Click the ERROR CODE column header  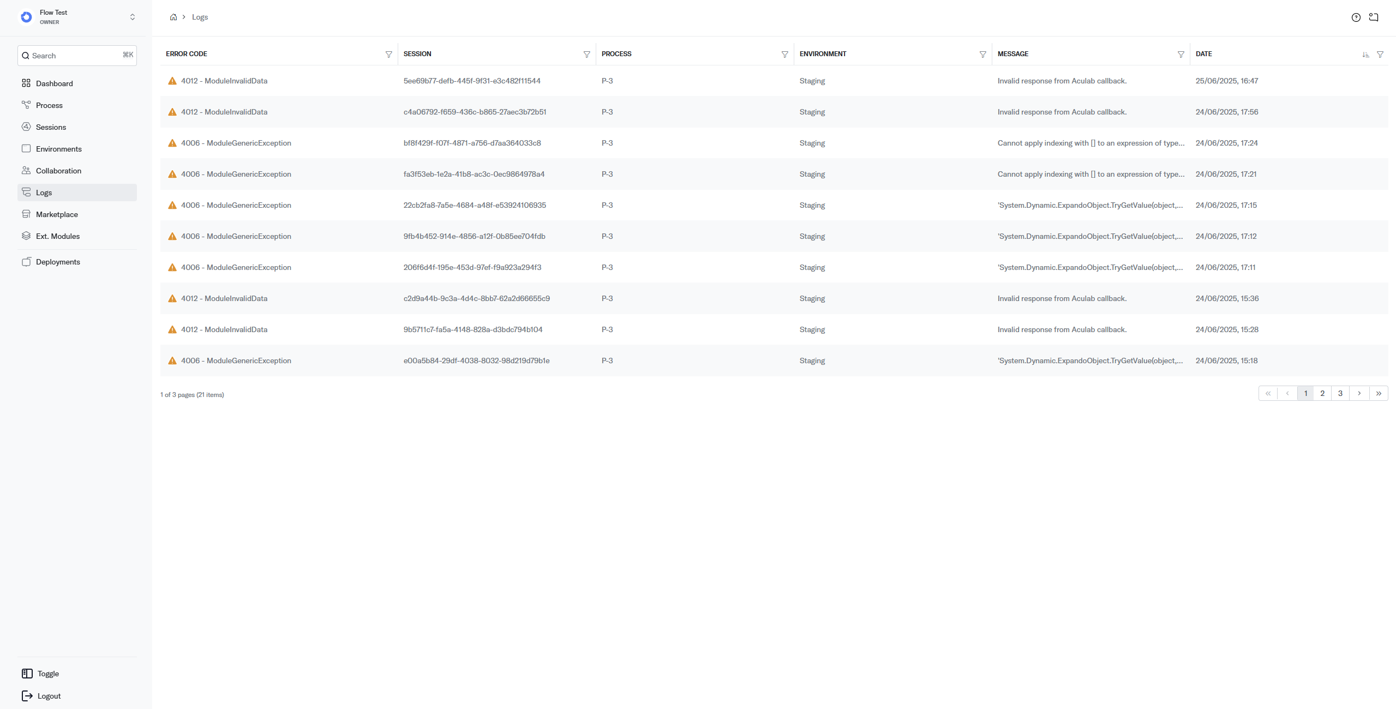187,54
